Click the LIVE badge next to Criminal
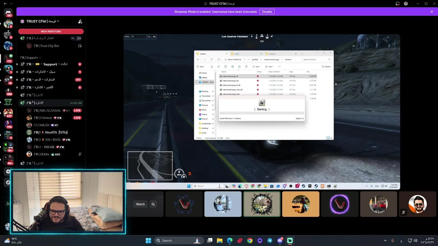The image size is (438, 246). point(77,118)
